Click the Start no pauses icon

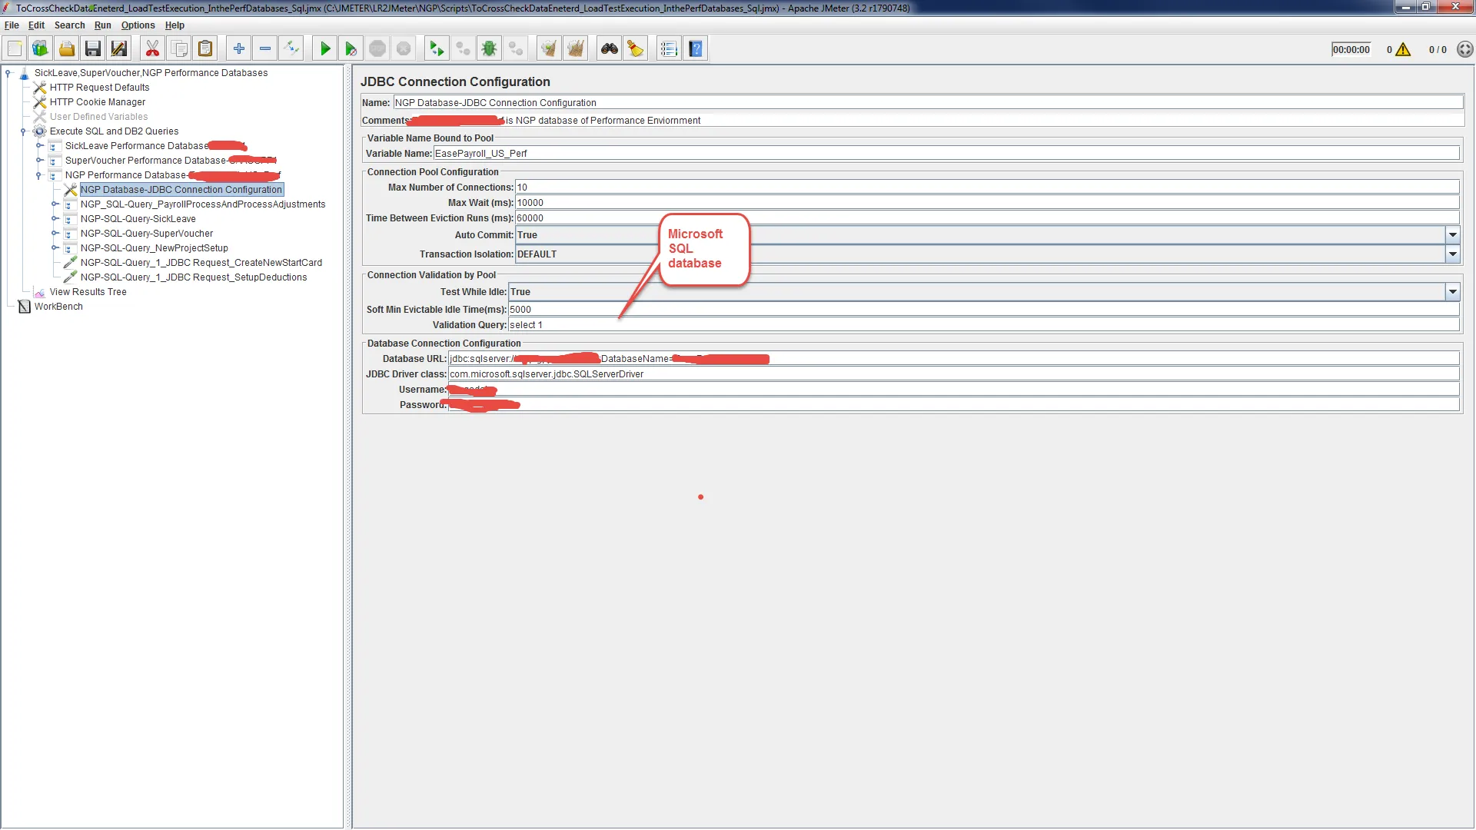point(351,49)
